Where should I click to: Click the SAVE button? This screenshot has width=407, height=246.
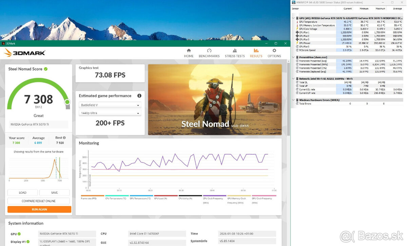[x=55, y=193]
